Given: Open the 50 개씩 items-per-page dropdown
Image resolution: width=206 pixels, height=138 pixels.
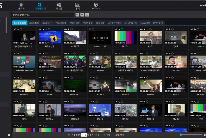Looking at the screenshot, I should [x=107, y=135].
